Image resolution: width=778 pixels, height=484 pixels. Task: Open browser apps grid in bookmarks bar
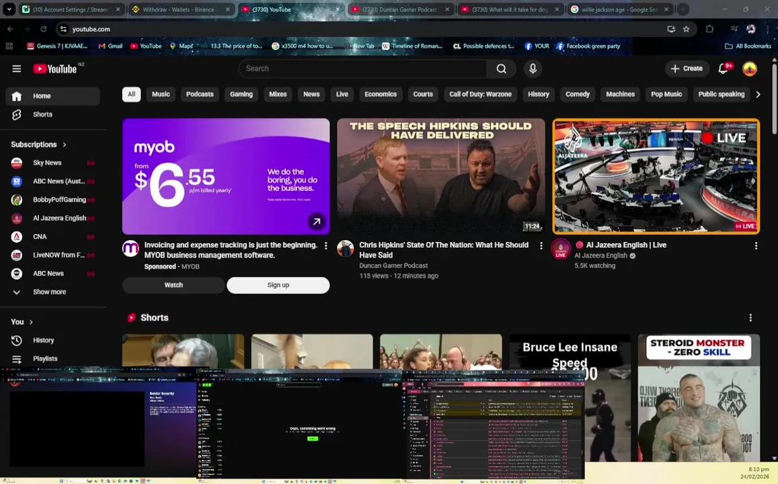9,46
